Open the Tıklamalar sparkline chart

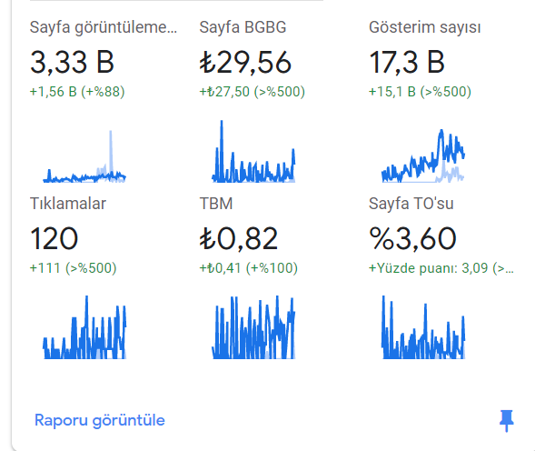(x=84, y=327)
